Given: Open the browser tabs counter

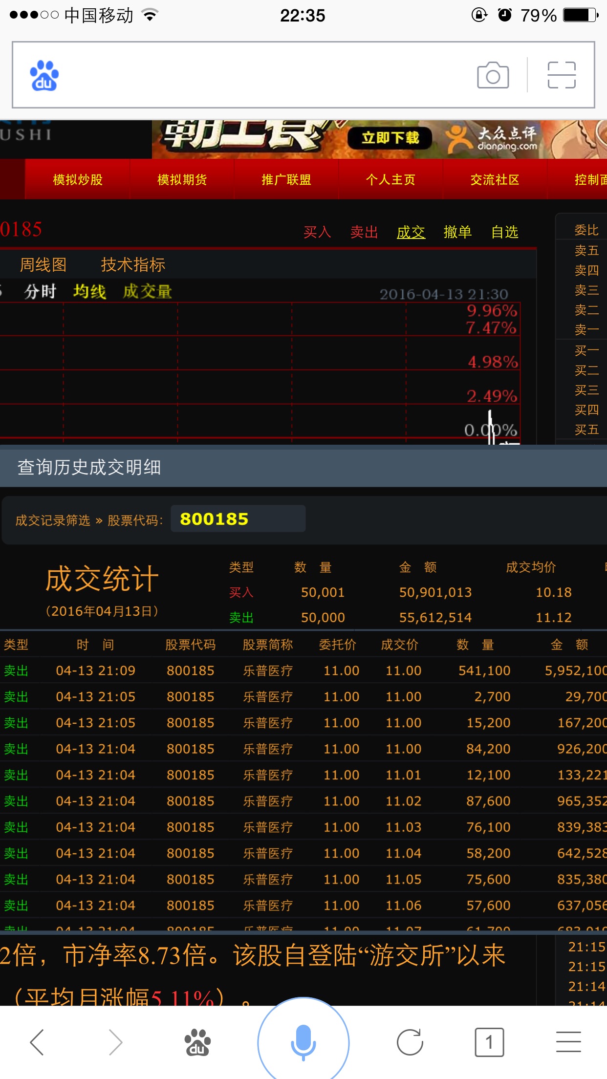Looking at the screenshot, I should click(489, 1042).
